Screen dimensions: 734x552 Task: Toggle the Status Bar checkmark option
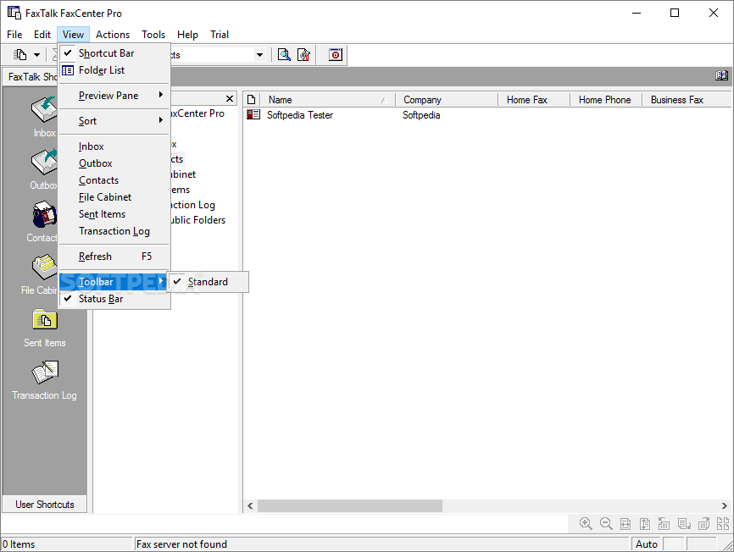(114, 299)
